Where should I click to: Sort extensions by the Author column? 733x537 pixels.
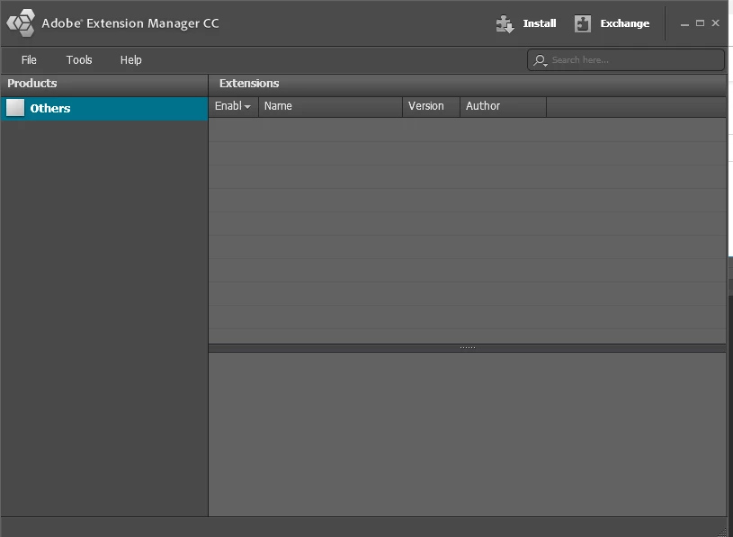[x=503, y=106]
